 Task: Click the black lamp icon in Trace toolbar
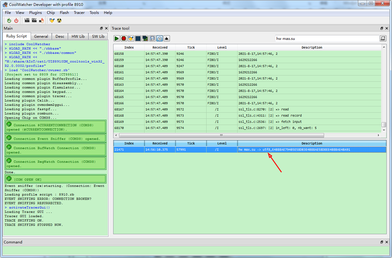tap(167, 38)
